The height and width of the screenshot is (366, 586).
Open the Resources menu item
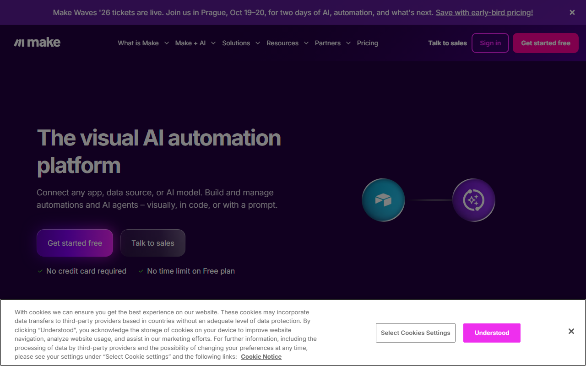click(x=282, y=43)
